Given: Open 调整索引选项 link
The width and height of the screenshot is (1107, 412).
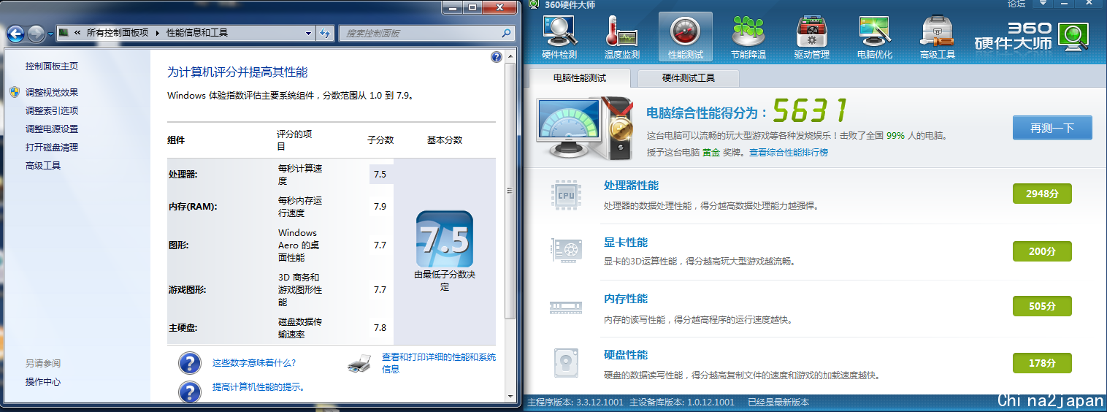Looking at the screenshot, I should pyautogui.click(x=52, y=111).
